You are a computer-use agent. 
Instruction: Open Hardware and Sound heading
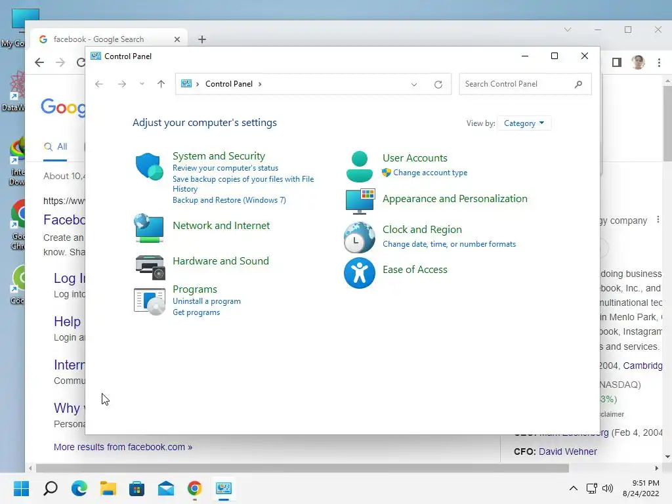(220, 261)
